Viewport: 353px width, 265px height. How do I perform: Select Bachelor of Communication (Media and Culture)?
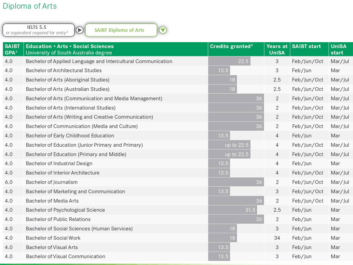point(82,126)
